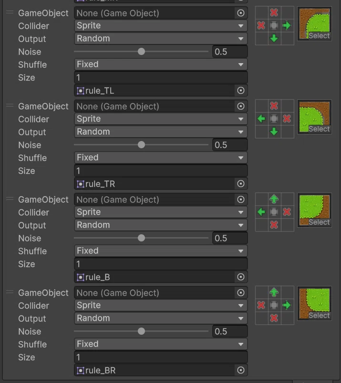The height and width of the screenshot is (383, 341).
Task: Toggle the red X below center in the rule_B grid
Action: pyautogui.click(x=274, y=225)
